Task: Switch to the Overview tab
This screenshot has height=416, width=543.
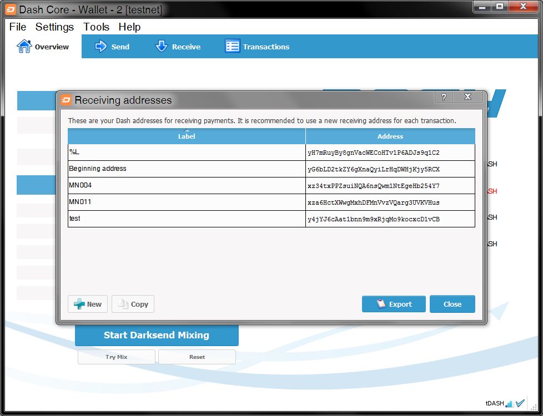Action: pyautogui.click(x=43, y=47)
